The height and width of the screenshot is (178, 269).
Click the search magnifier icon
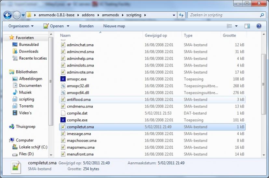point(262,15)
